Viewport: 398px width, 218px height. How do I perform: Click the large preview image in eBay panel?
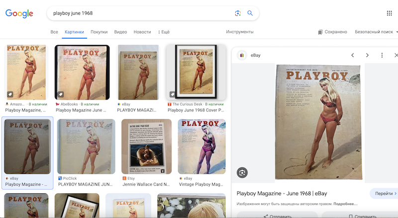coord(319,122)
